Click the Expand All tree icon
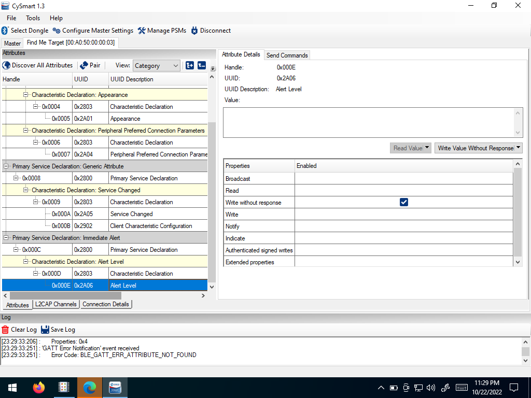 (190, 65)
